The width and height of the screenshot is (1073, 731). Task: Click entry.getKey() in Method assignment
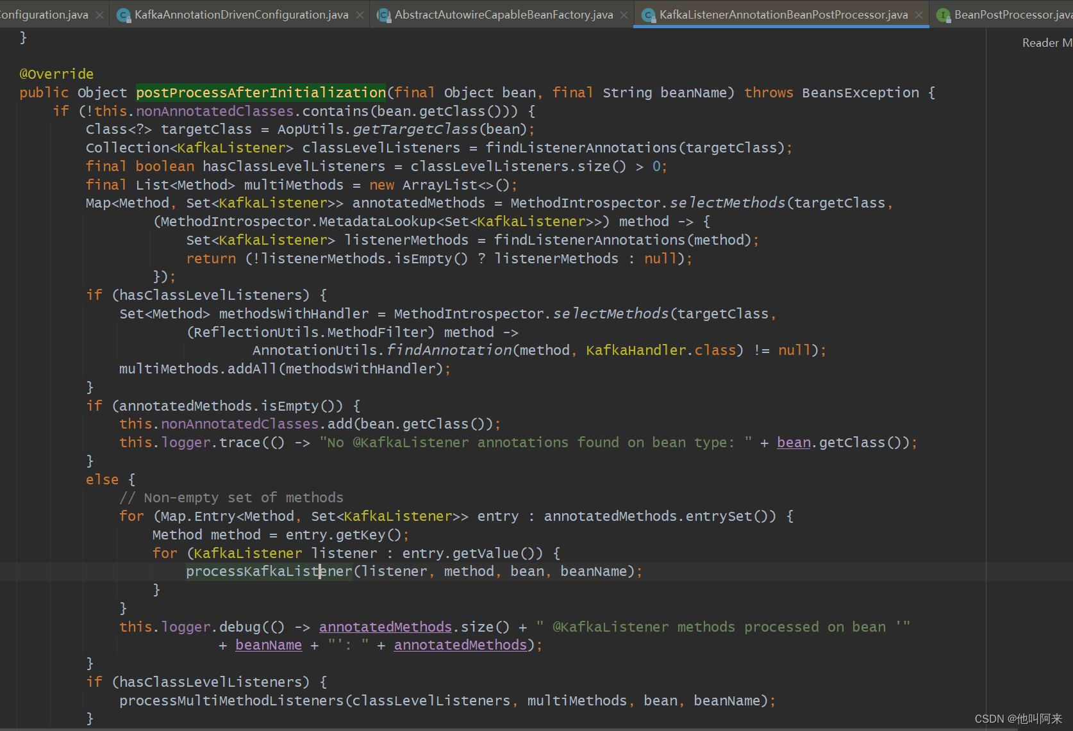(x=343, y=535)
